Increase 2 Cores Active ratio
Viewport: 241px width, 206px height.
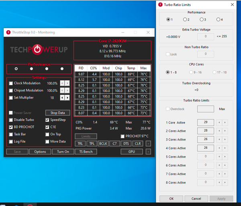point(225,131)
